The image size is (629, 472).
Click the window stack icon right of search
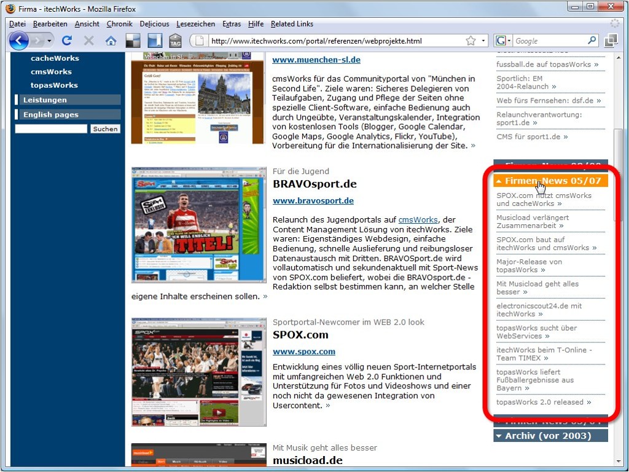[x=611, y=41]
